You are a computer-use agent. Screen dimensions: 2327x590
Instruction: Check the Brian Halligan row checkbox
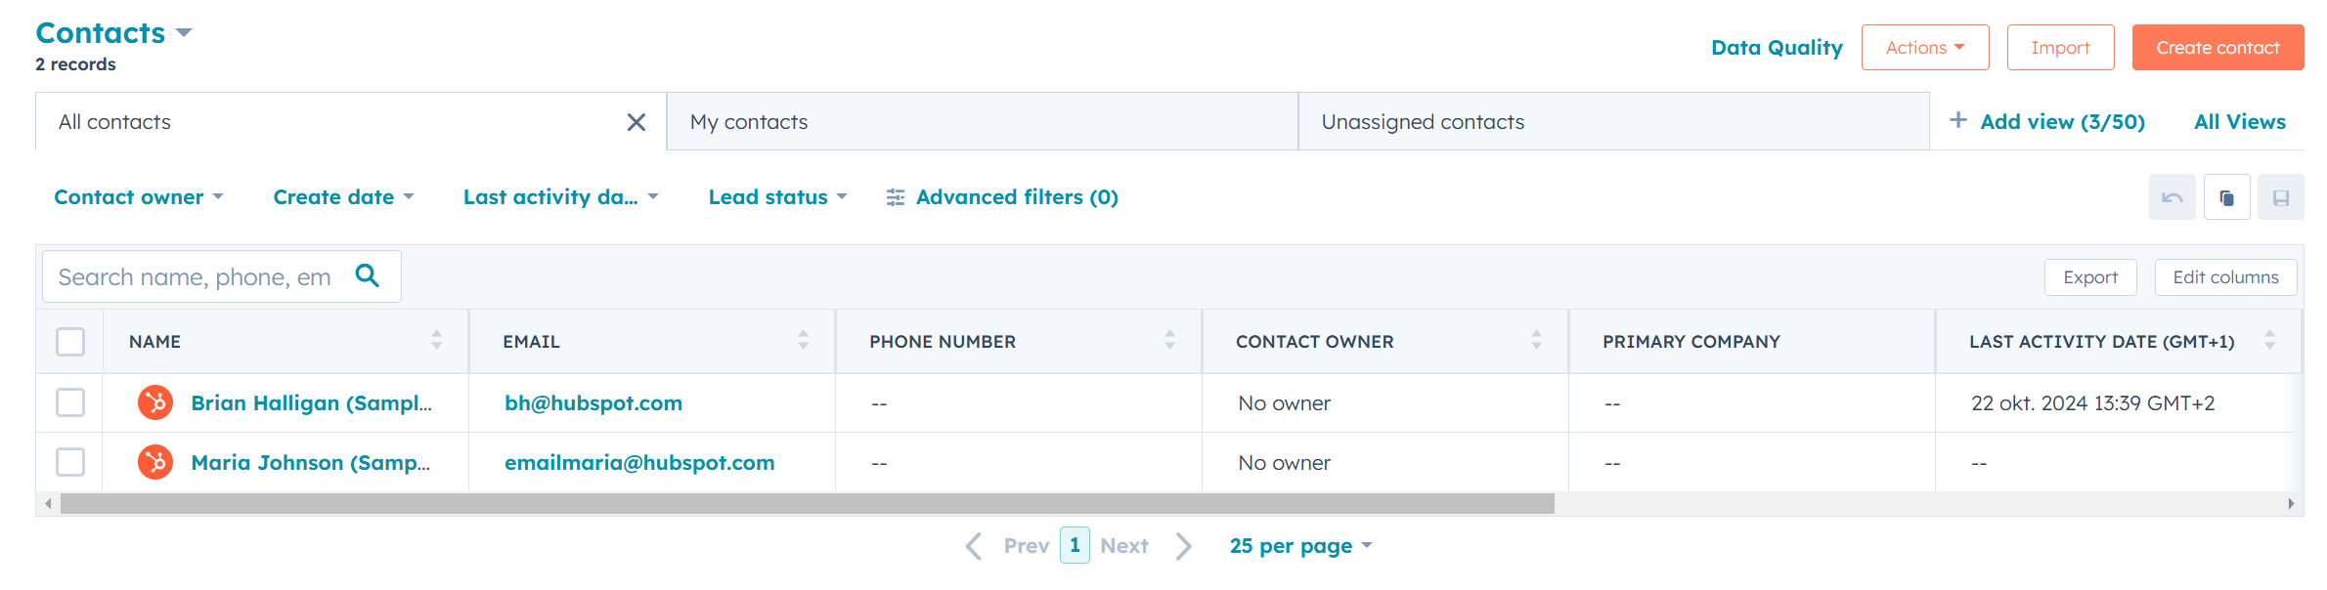[70, 402]
